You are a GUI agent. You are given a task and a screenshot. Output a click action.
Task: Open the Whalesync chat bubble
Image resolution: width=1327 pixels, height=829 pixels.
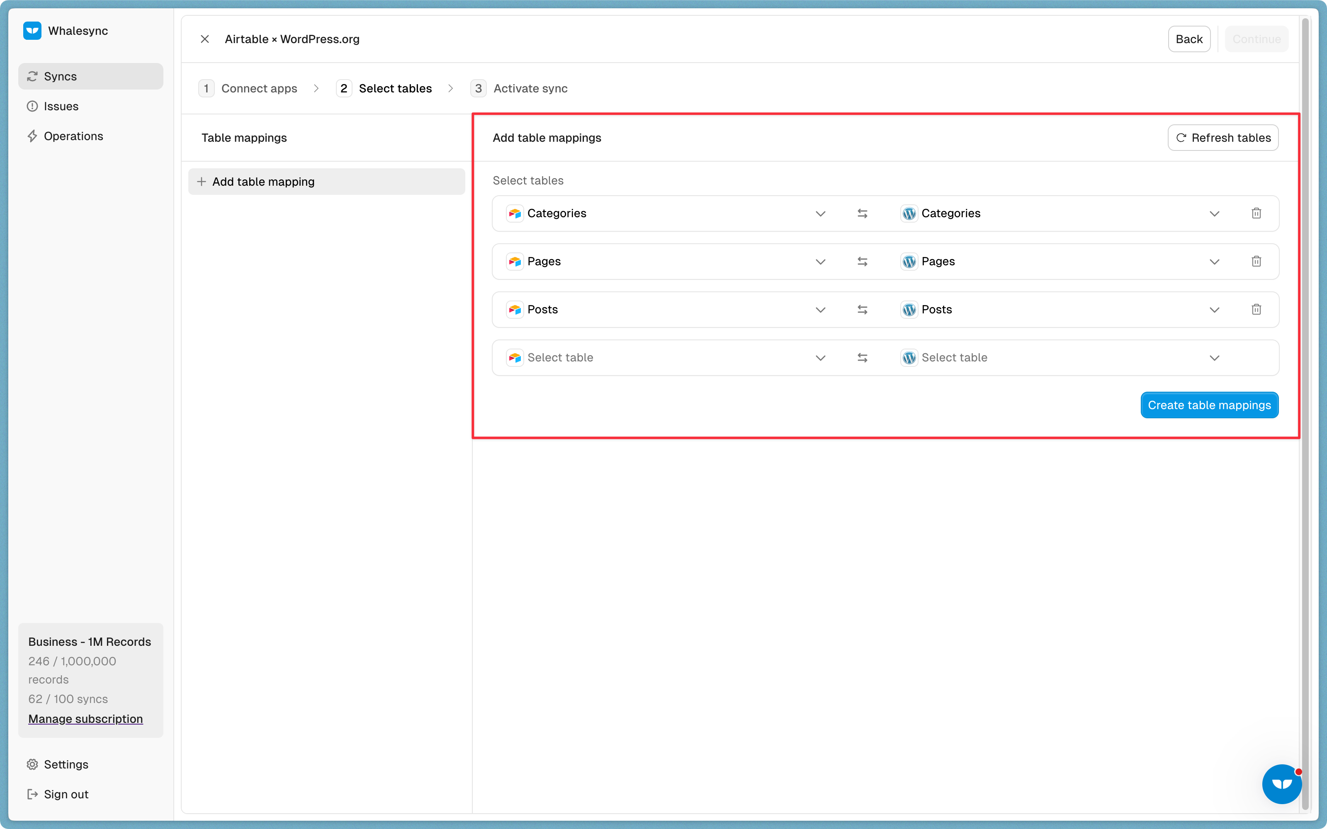[x=1281, y=784]
